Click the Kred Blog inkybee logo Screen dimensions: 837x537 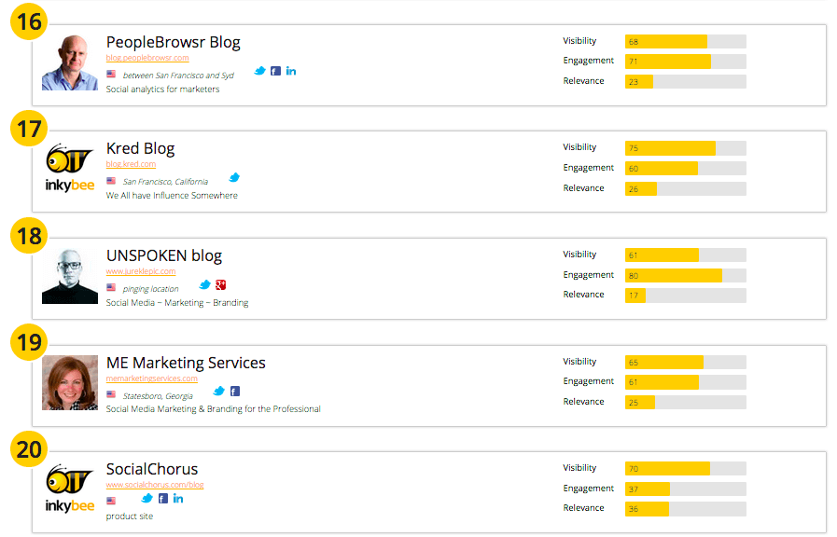pyautogui.click(x=70, y=169)
